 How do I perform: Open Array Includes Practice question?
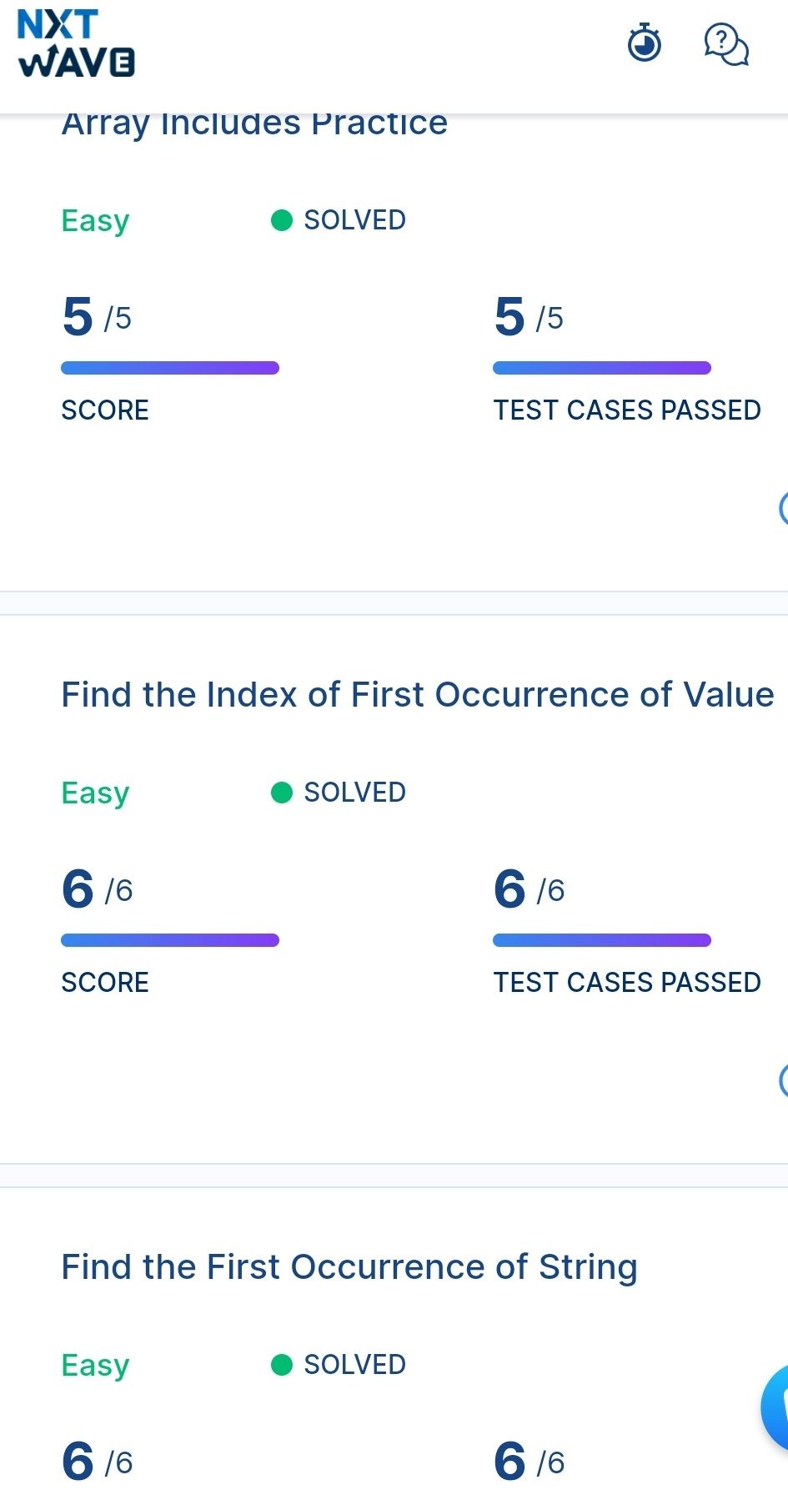(x=254, y=123)
